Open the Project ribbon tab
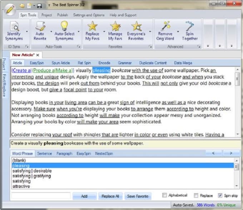This screenshot has width=243, height=210. tap(46, 15)
